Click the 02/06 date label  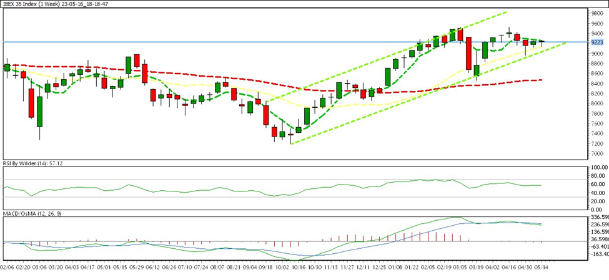[x=7, y=268]
